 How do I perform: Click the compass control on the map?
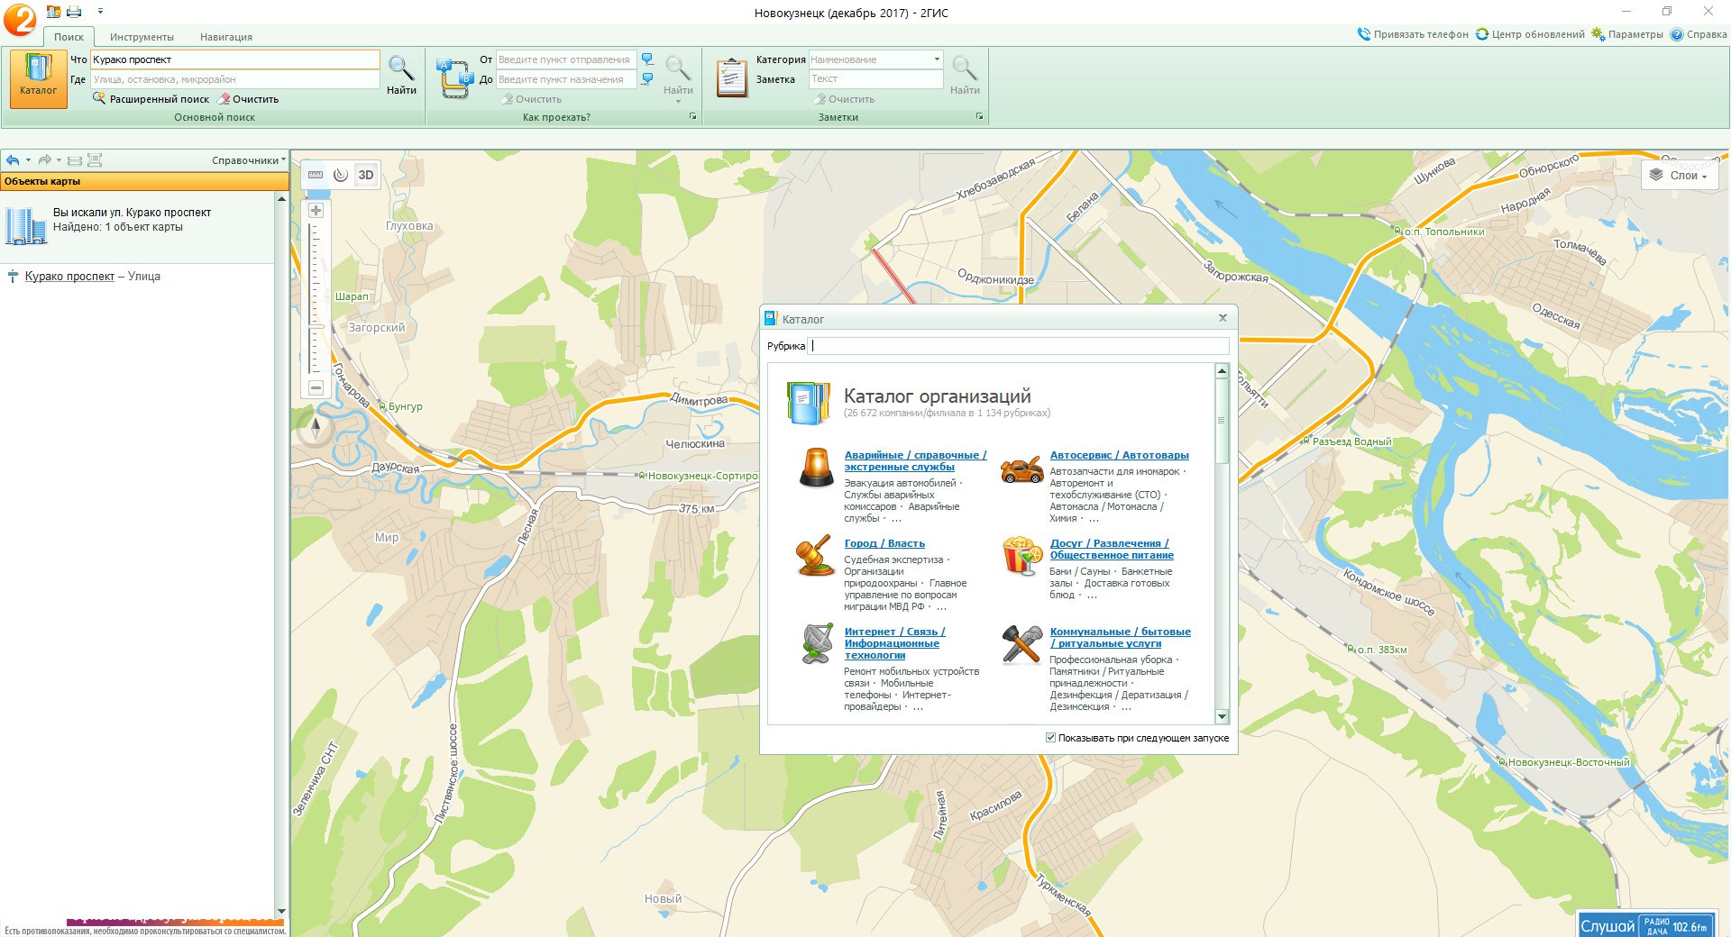click(316, 430)
